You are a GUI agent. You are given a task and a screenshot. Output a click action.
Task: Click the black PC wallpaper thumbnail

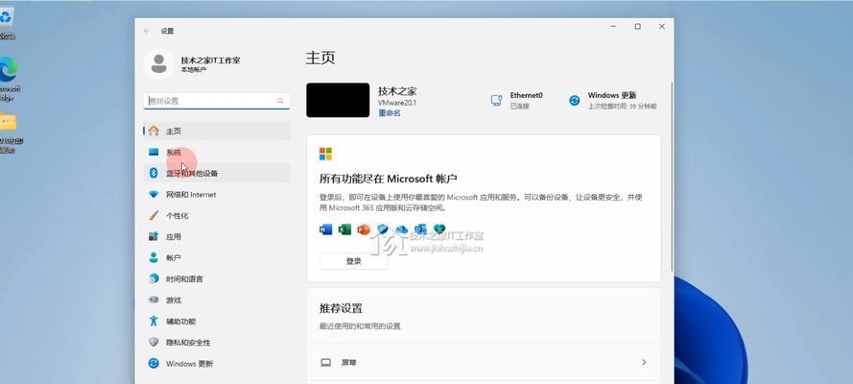click(x=338, y=100)
